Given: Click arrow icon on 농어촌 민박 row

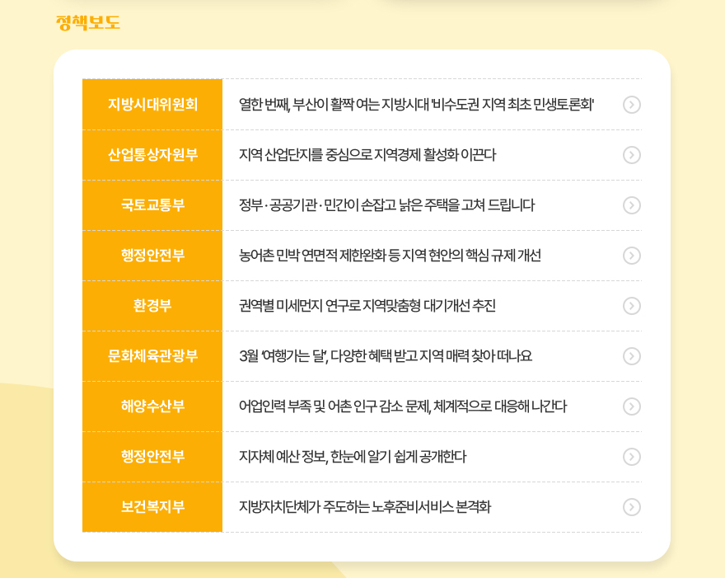Looking at the screenshot, I should 632,256.
